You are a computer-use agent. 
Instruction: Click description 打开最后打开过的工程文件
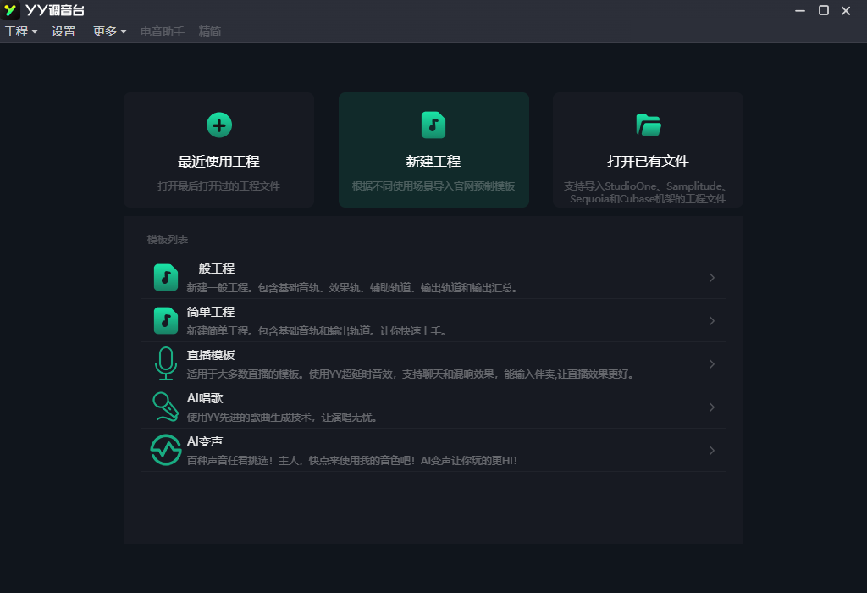219,186
